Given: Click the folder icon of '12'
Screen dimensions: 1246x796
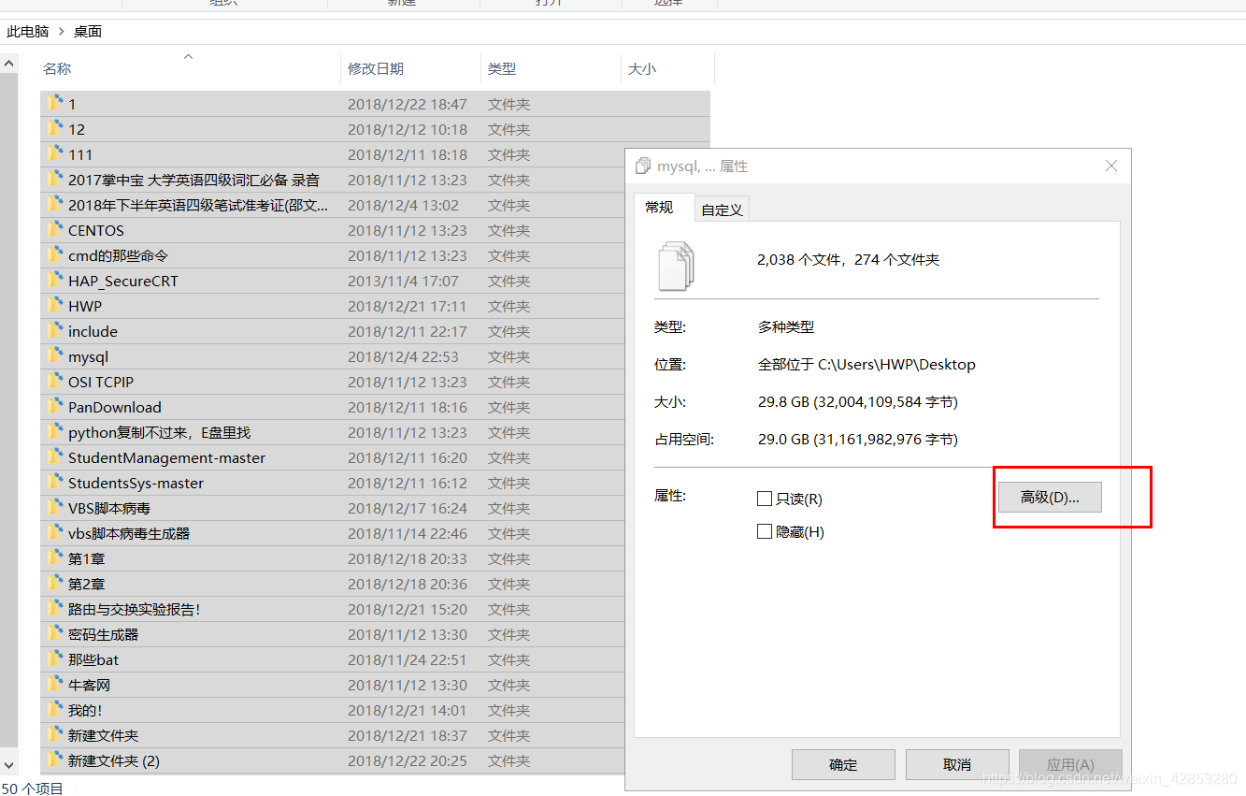Looking at the screenshot, I should tap(56, 129).
